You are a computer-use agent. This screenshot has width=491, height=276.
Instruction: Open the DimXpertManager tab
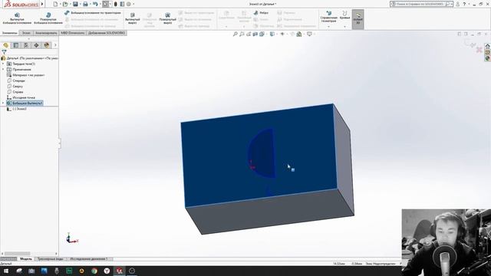point(36,45)
